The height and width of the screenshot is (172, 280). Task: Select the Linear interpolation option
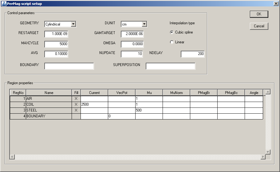pos(172,42)
